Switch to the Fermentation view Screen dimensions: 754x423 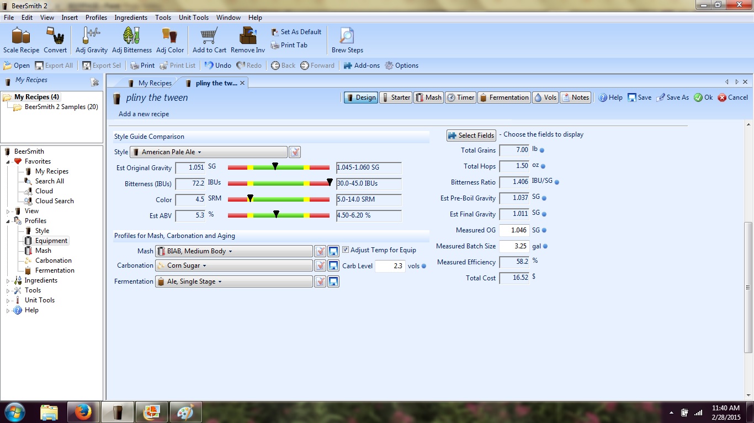pos(504,97)
